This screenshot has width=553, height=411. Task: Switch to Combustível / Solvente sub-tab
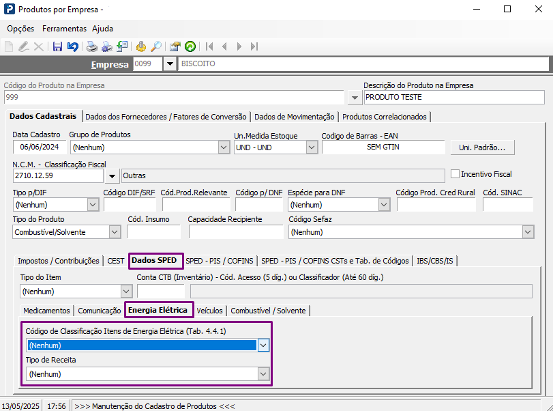(x=268, y=311)
